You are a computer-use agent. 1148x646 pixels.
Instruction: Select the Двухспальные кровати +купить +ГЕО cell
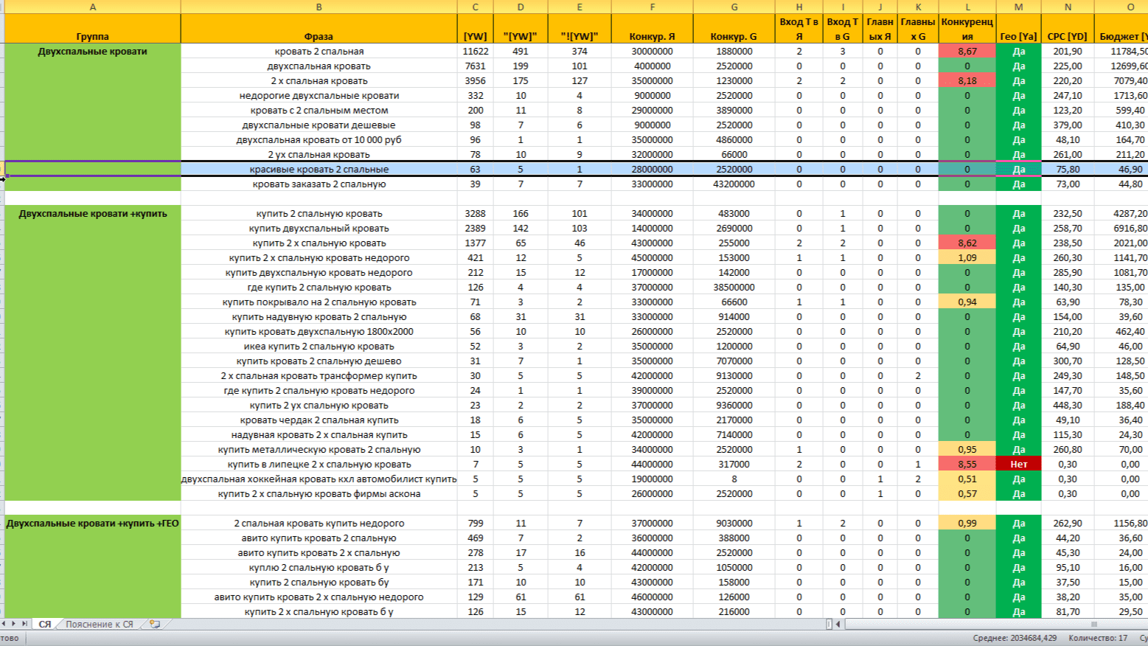[93, 524]
